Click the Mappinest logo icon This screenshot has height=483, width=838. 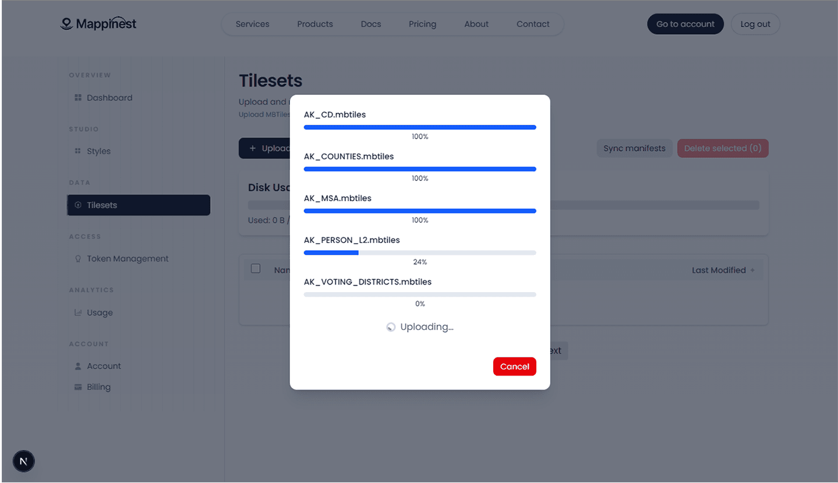tap(66, 24)
